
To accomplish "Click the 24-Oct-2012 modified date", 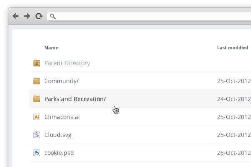I will 234,99.
